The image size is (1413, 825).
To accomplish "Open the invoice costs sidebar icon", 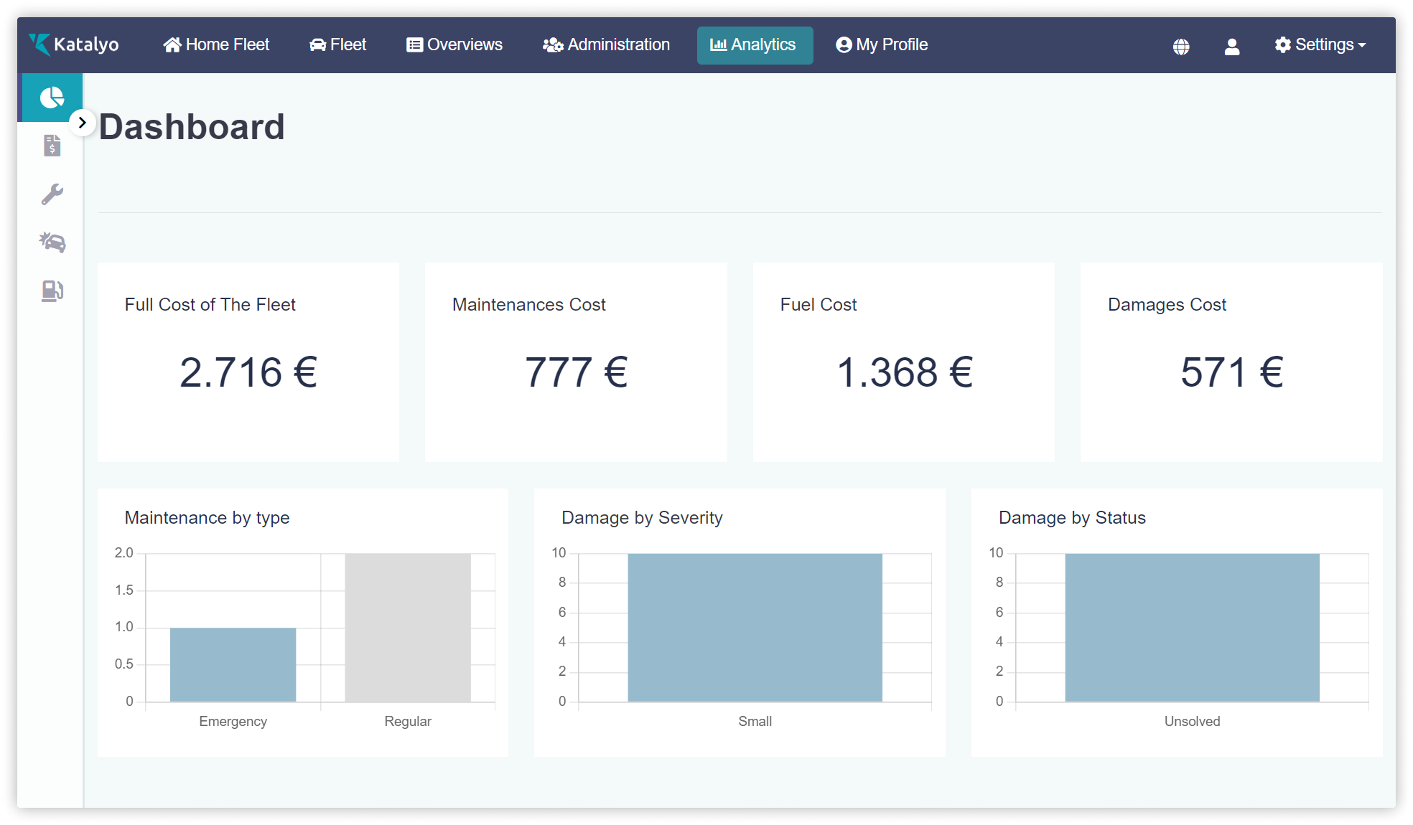I will (x=52, y=146).
